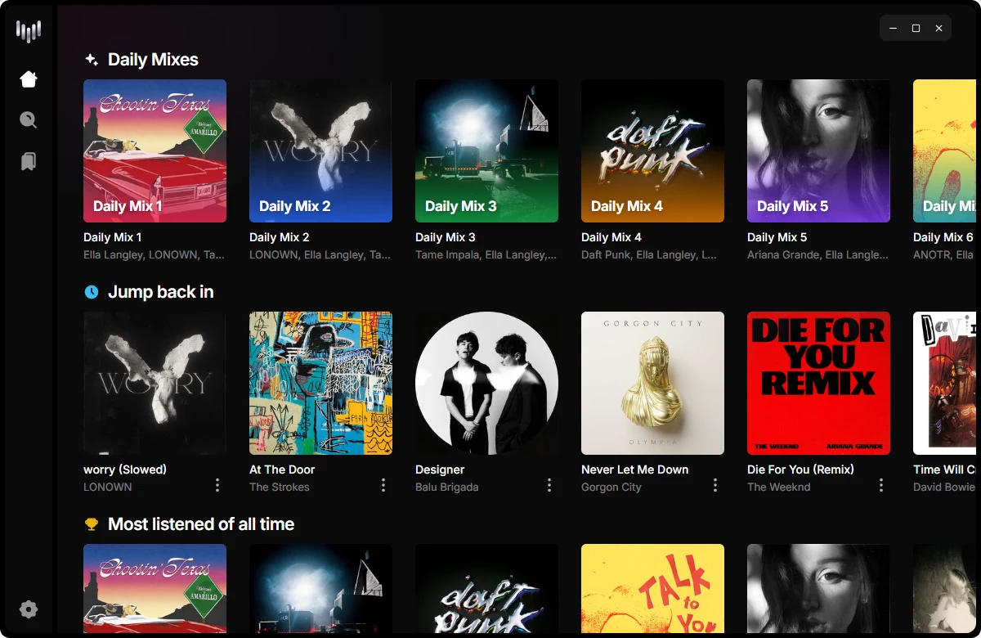Open the Daily Mix 6 cover

coord(945,151)
